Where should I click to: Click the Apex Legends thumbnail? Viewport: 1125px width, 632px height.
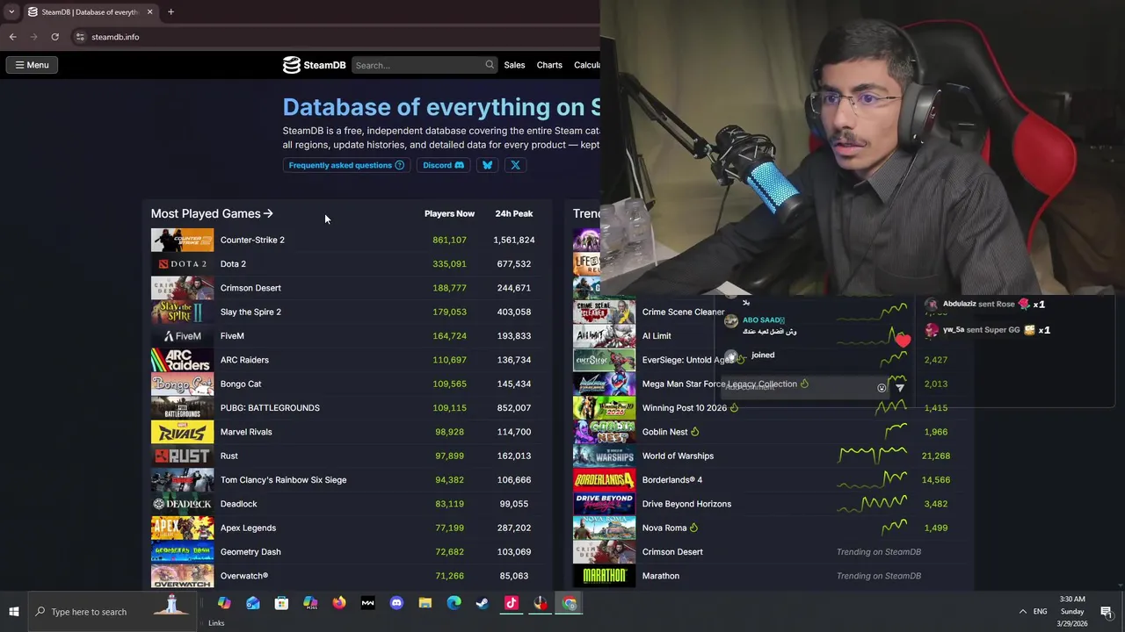182,528
